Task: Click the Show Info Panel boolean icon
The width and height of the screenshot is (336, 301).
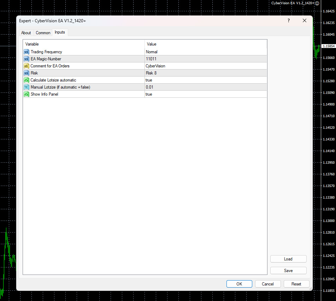Action: tap(26, 94)
